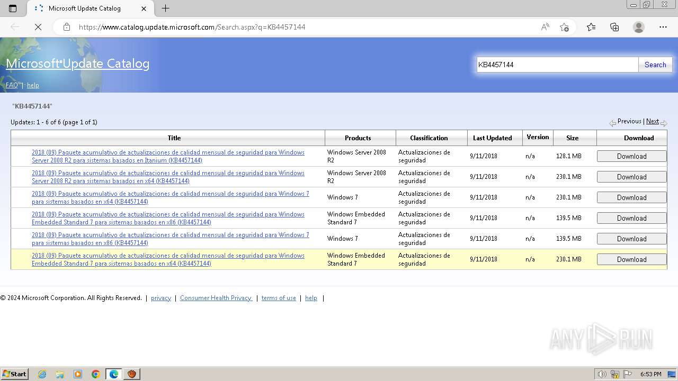
Task: Sort by Version column header
Action: pos(538,137)
